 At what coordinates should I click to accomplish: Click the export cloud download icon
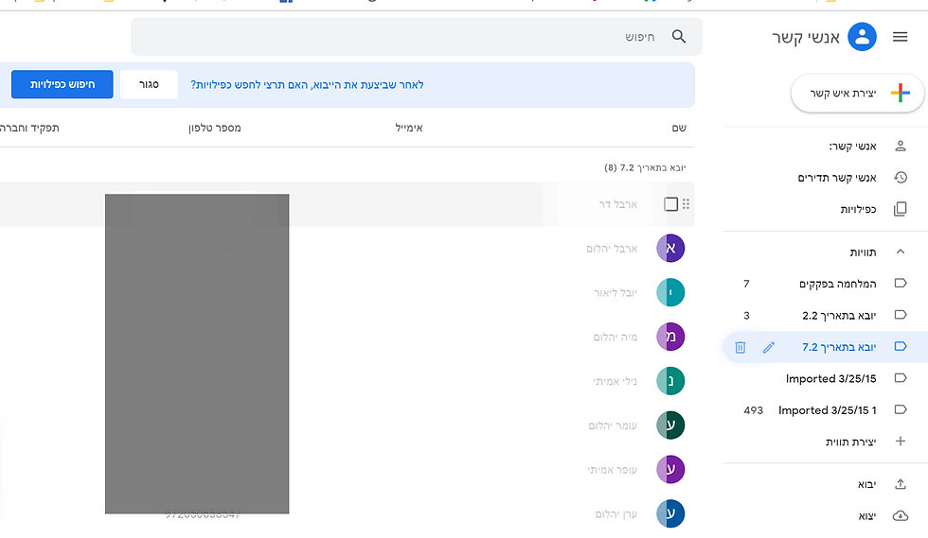(x=901, y=515)
